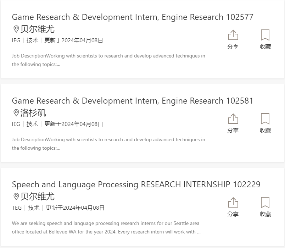Viewport: 285px width, 248px height.
Task: Open Game Research & Development Intern 102581 title
Action: 133,101
